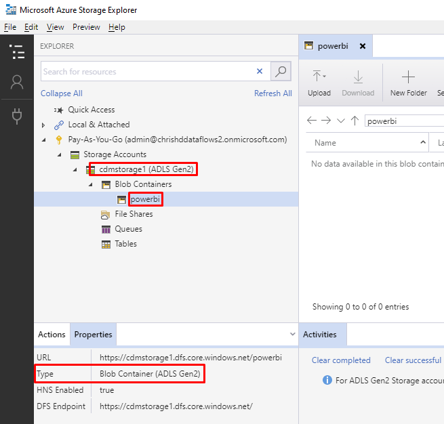Select Local & Attached in tree
This screenshot has width=444, height=424.
pyautogui.click(x=99, y=125)
